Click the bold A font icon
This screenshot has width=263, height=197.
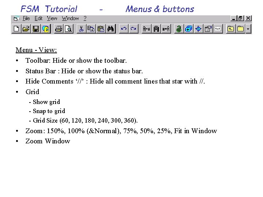click(x=156, y=29)
